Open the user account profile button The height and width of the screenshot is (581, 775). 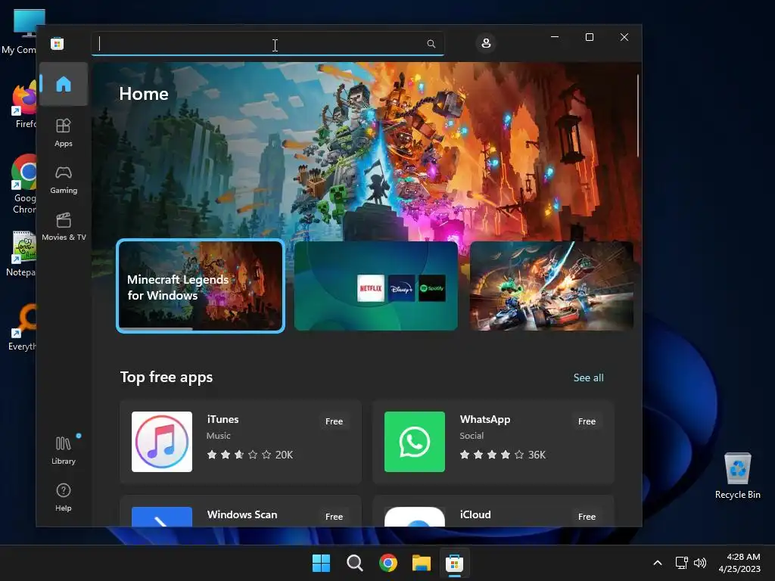486,43
